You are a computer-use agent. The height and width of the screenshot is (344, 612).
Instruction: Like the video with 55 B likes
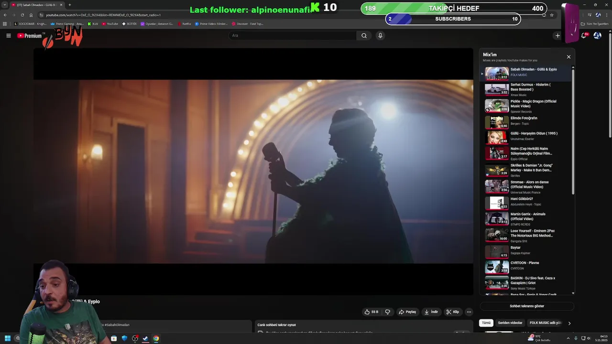(x=371, y=312)
